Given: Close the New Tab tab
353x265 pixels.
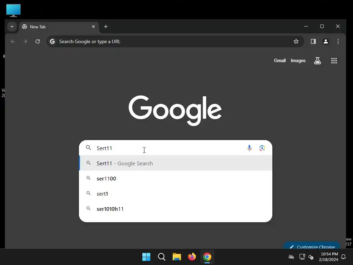Looking at the screenshot, I should (93, 27).
